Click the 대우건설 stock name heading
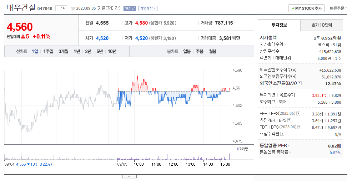The image size is (352, 181). click(21, 8)
